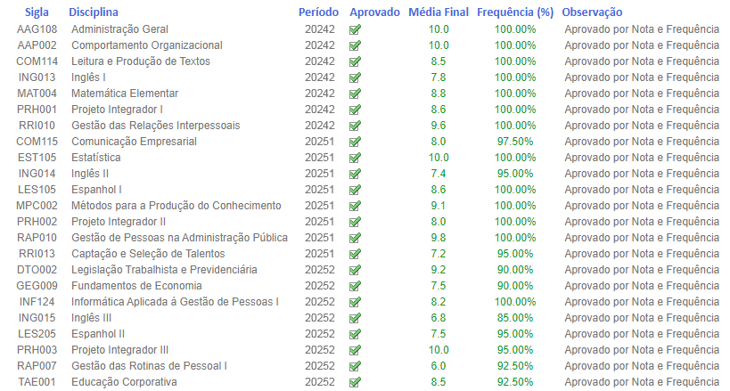
Task: Click the green check for Inglês III
Action: [356, 318]
